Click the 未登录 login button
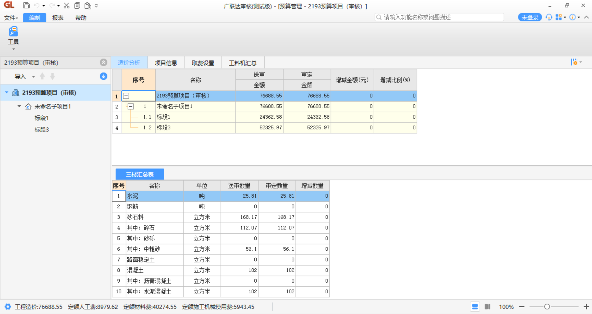The image size is (592, 314). click(530, 18)
